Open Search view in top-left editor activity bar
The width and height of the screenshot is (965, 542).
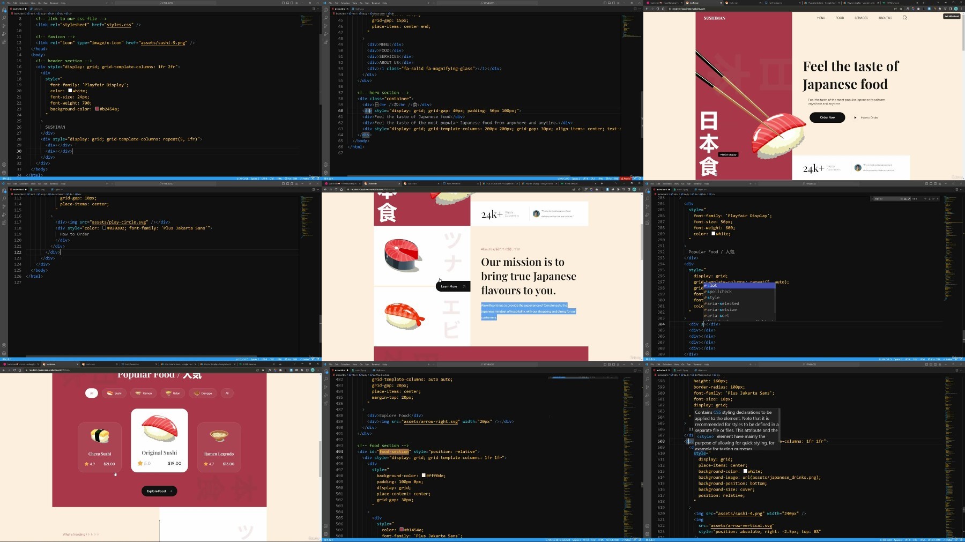(4, 18)
